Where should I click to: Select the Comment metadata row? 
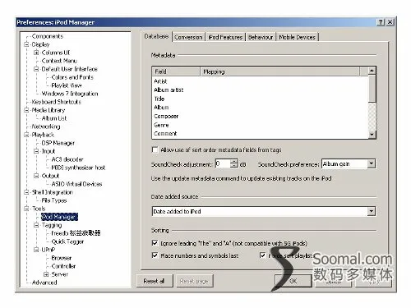[x=261, y=134]
